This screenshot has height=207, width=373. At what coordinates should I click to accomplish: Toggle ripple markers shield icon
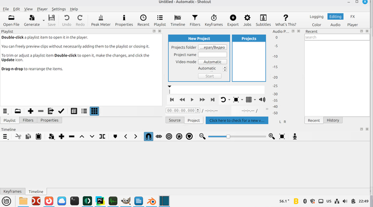[189, 137]
